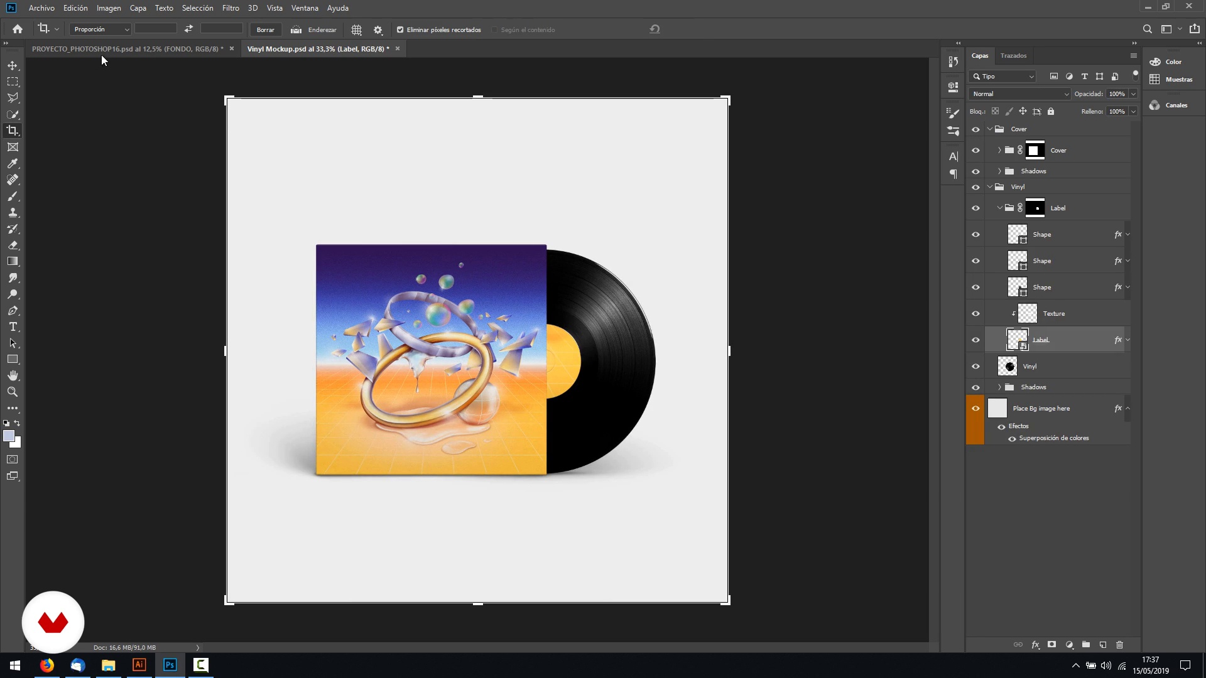Hide the Vinyl group layer
Image resolution: width=1206 pixels, height=678 pixels.
(x=975, y=187)
